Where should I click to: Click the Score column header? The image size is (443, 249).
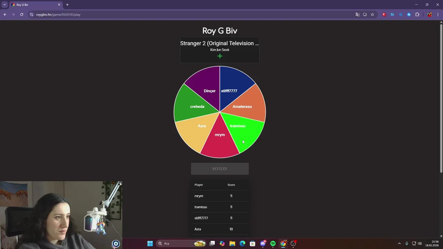pyautogui.click(x=231, y=185)
